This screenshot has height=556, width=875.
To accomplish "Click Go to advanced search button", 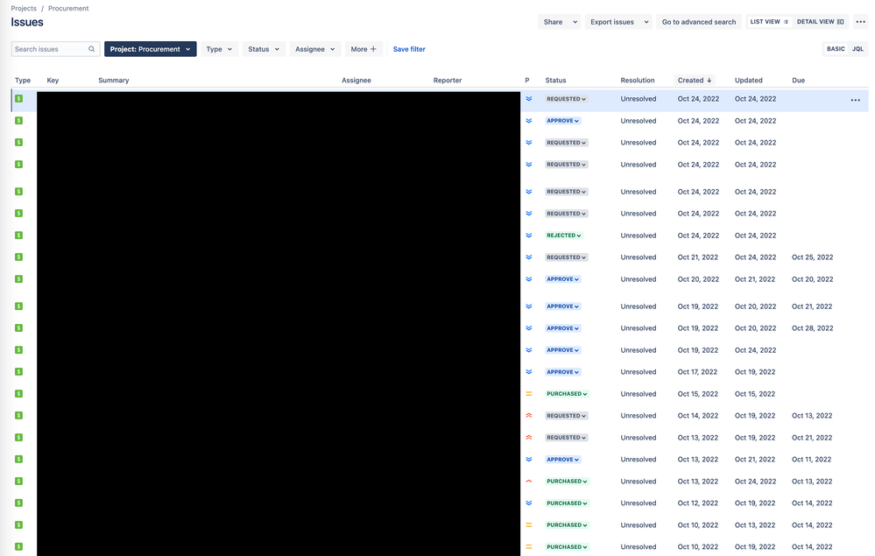I will 699,22.
